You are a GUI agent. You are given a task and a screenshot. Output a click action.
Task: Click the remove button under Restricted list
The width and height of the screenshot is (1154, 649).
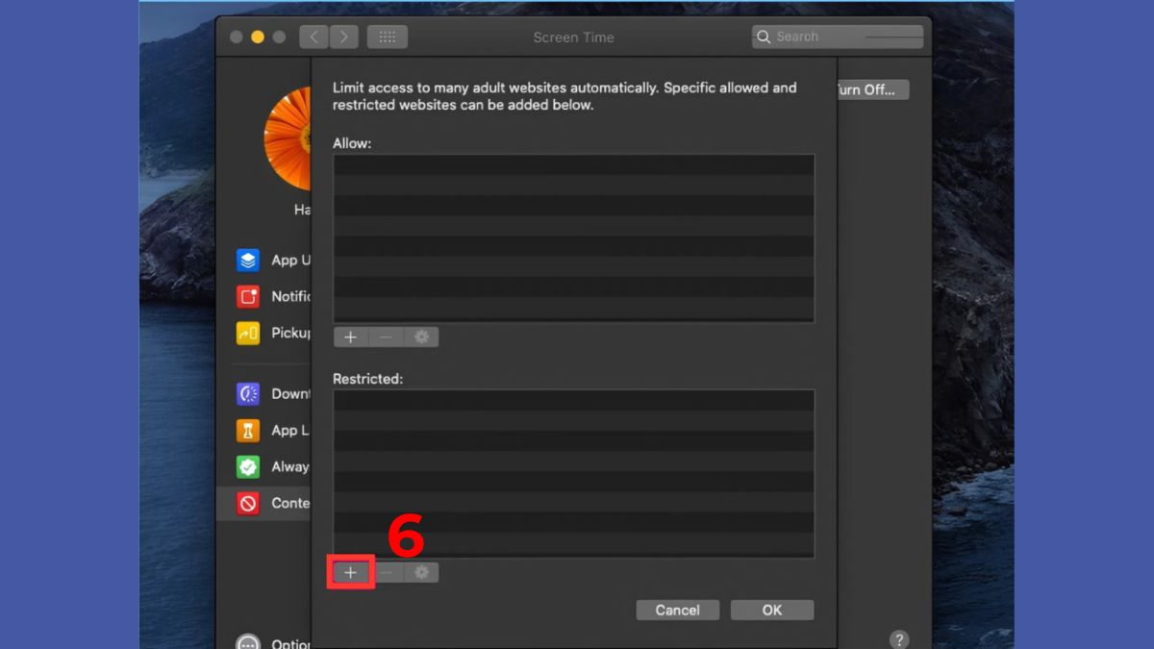[386, 573]
